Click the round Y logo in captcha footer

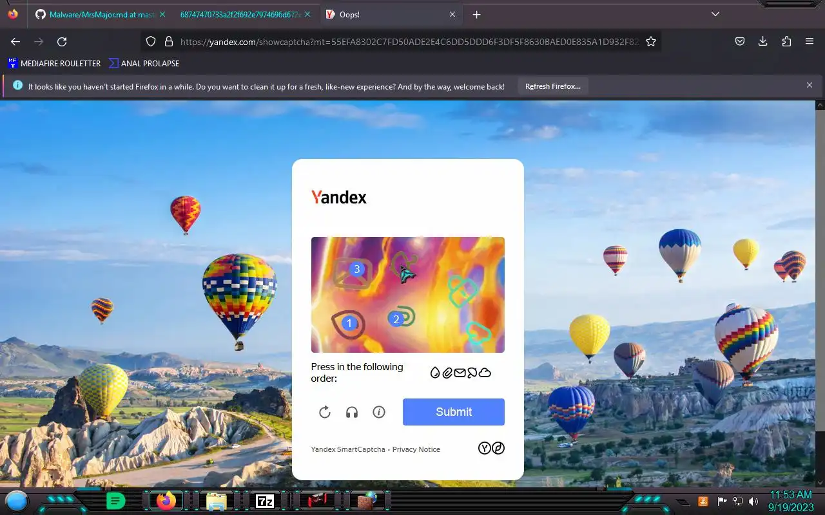tap(485, 448)
